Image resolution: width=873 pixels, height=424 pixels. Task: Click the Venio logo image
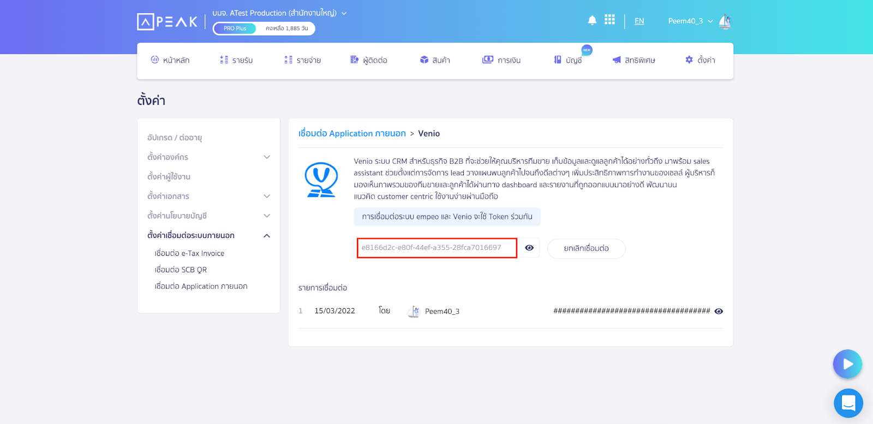click(321, 180)
